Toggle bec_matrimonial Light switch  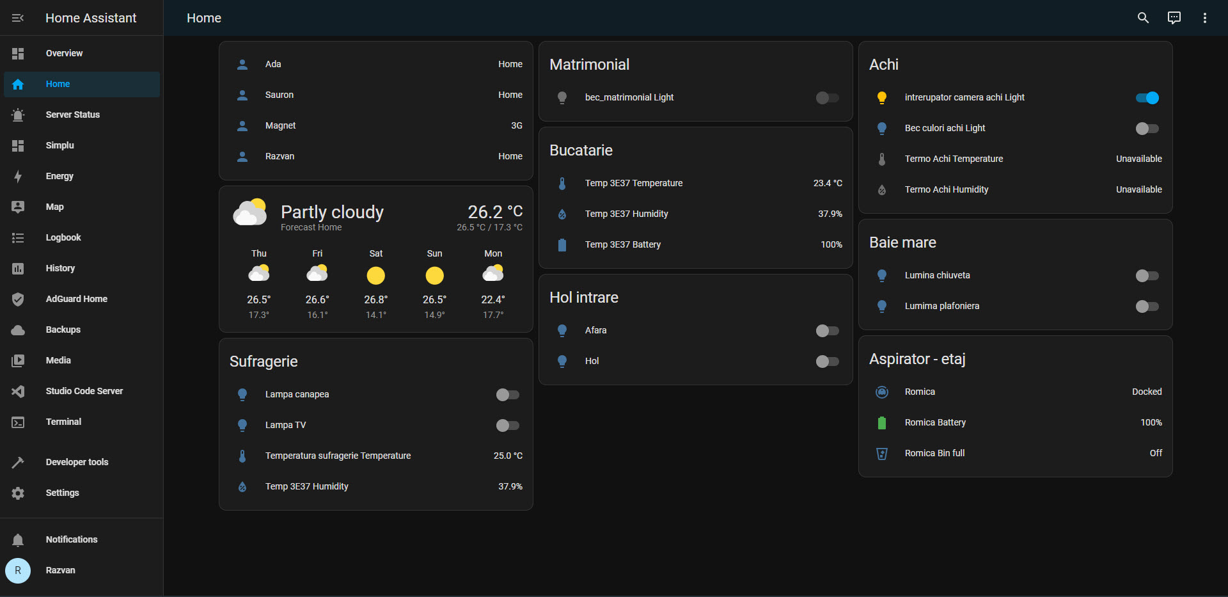(x=827, y=98)
